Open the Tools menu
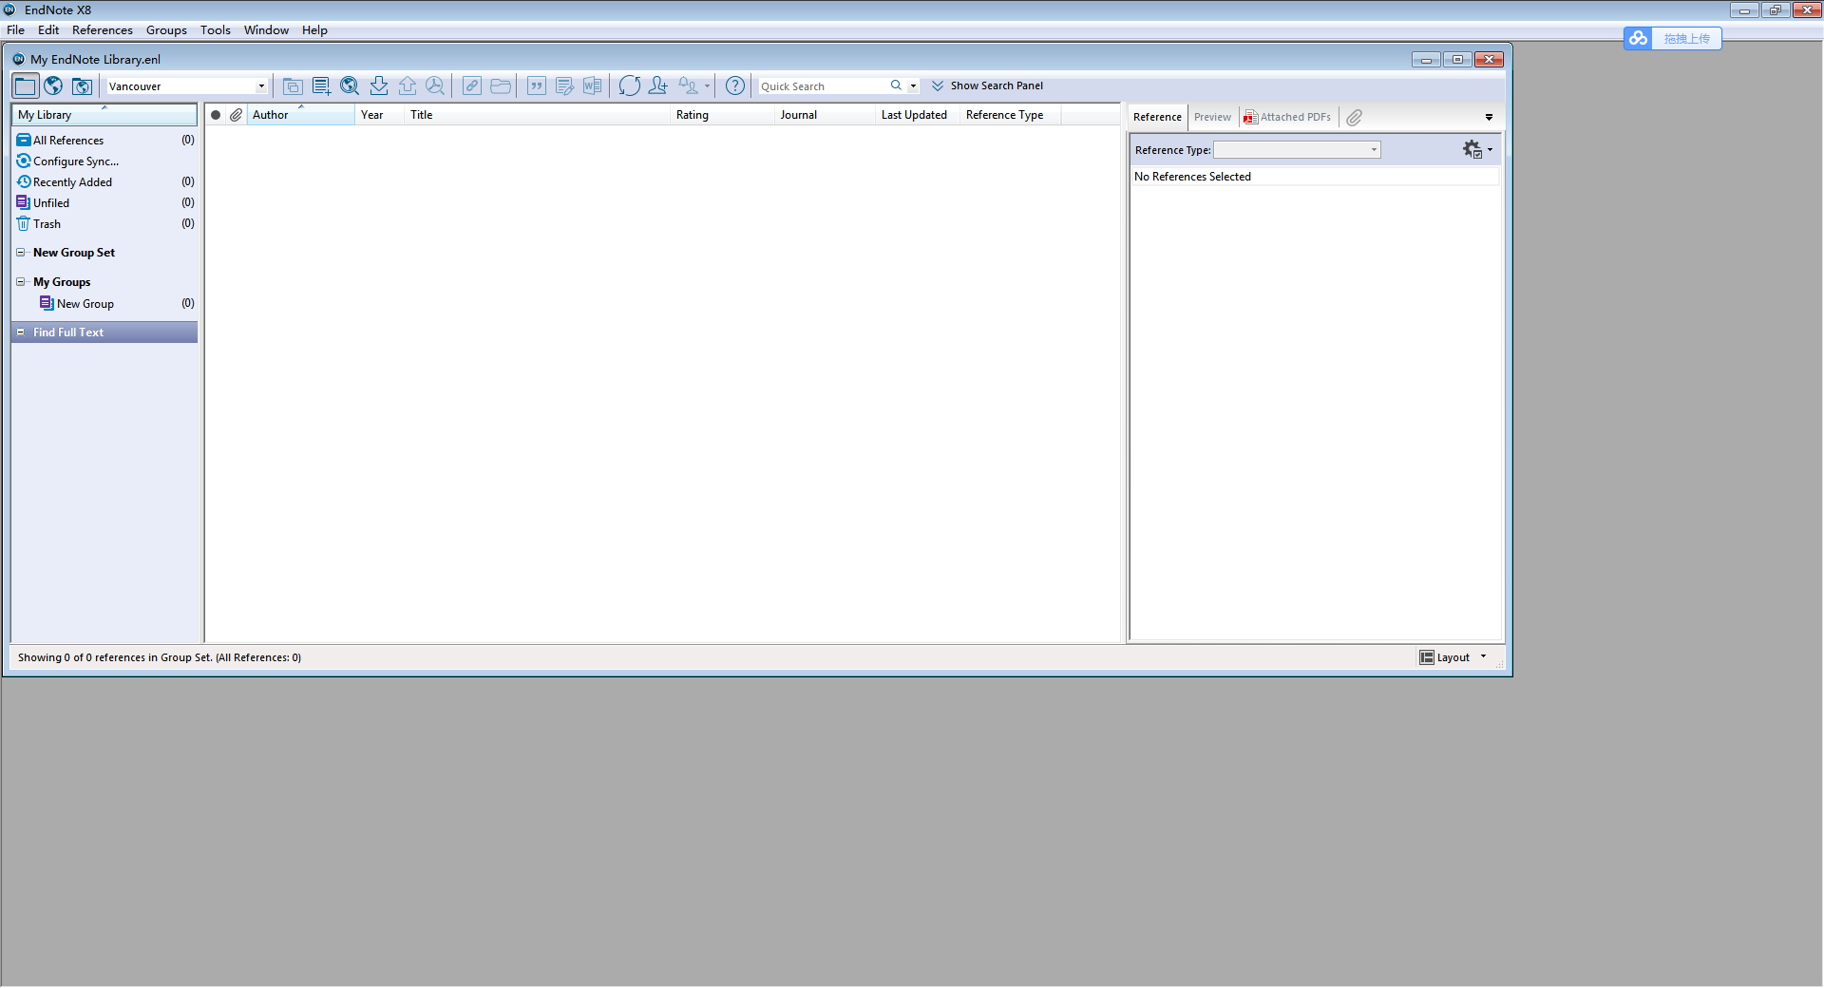1824x988 pixels. coord(216,30)
